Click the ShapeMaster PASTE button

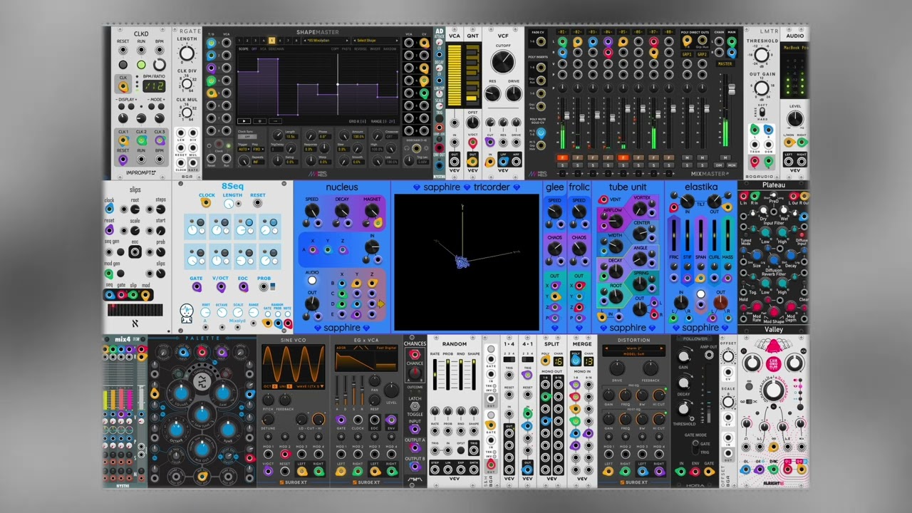(346, 49)
